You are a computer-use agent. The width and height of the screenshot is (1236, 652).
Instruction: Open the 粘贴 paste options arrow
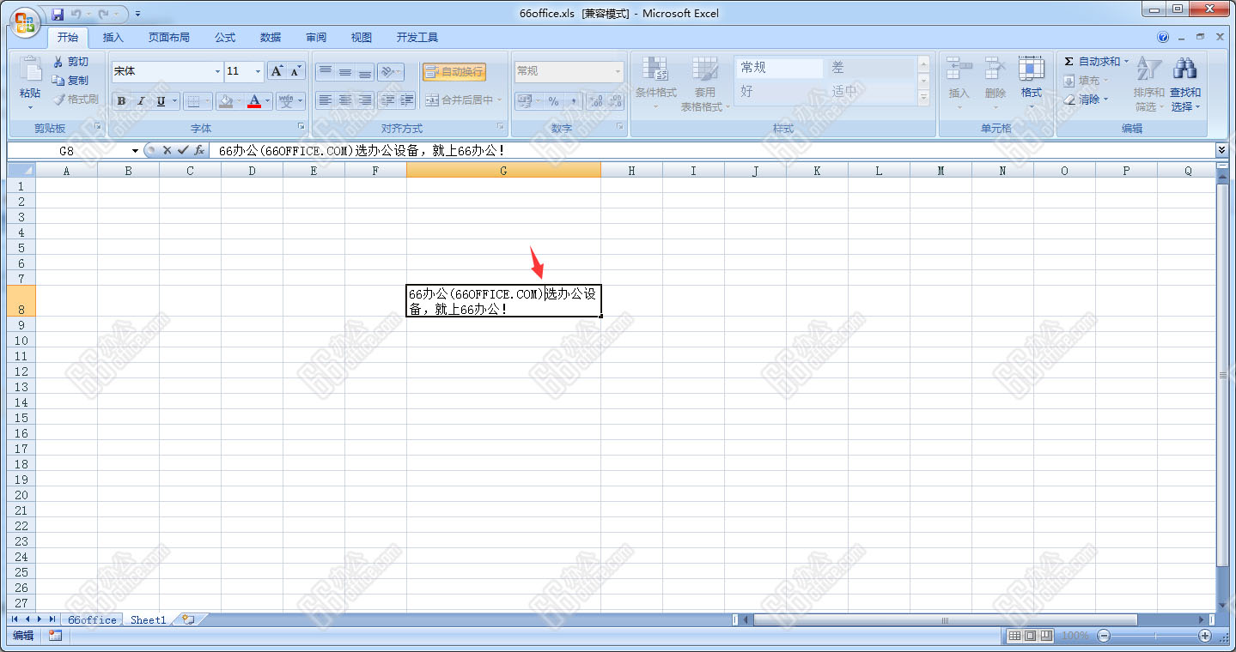point(30,107)
